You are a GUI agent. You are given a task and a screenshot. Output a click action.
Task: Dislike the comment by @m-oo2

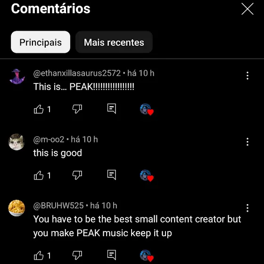click(x=77, y=175)
